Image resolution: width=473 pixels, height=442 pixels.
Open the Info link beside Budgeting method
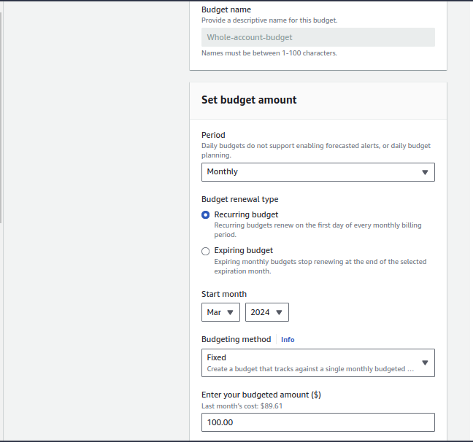tap(288, 340)
